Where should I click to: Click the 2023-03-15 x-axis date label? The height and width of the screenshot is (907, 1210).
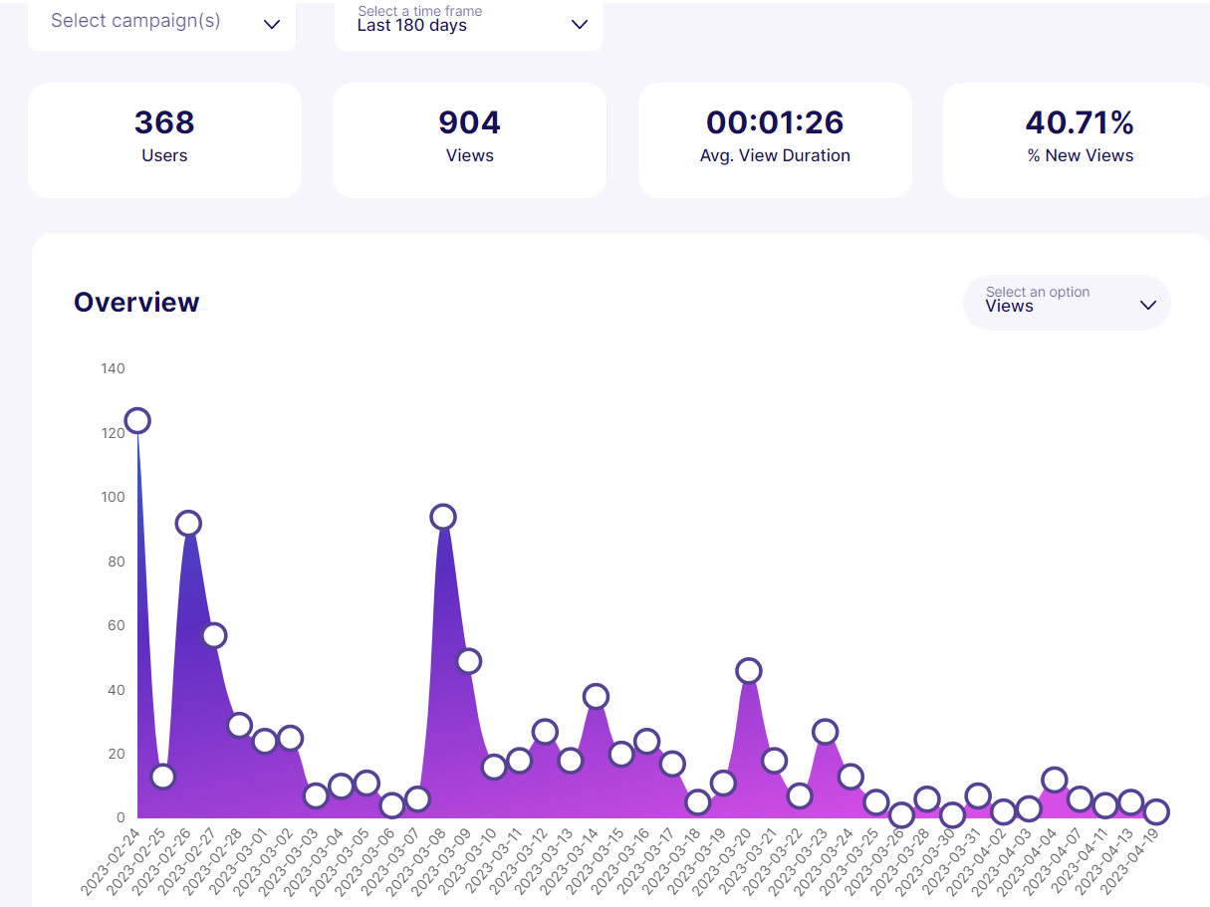coord(594,860)
